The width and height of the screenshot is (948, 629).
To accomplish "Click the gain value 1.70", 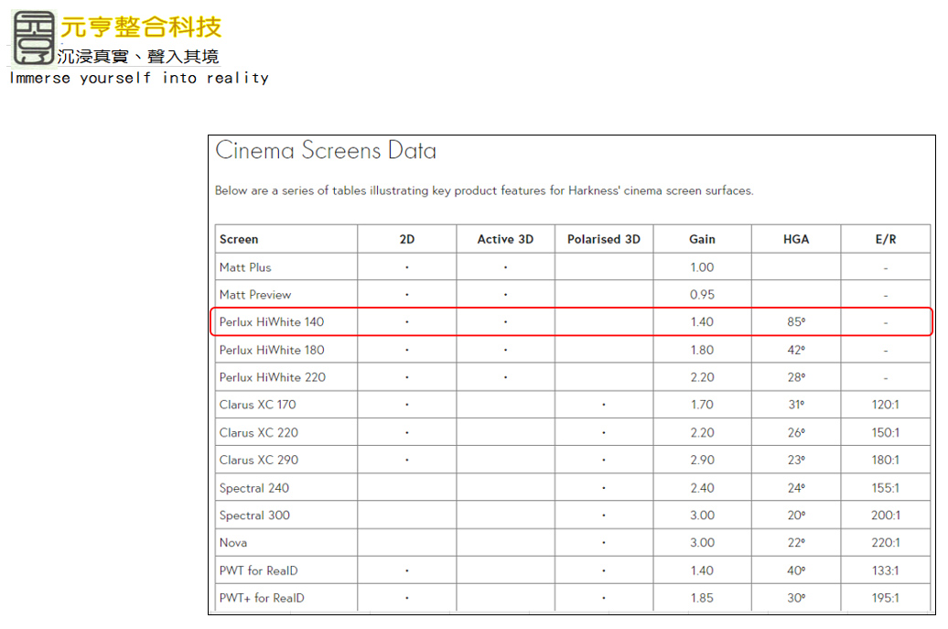I will tap(702, 405).
